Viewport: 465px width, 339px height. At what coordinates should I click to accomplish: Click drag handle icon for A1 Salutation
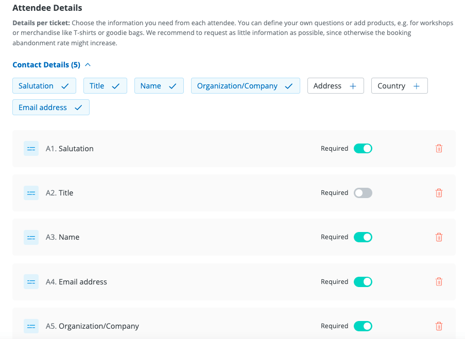tap(31, 149)
